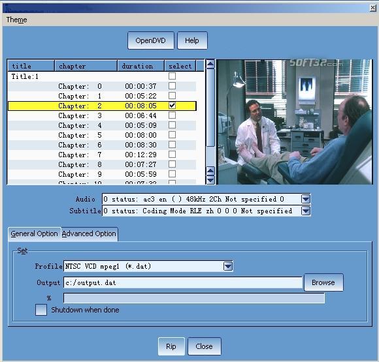Viewport: 379px width, 362px height.
Task: Click the DVD video preview image
Action: click(x=295, y=122)
